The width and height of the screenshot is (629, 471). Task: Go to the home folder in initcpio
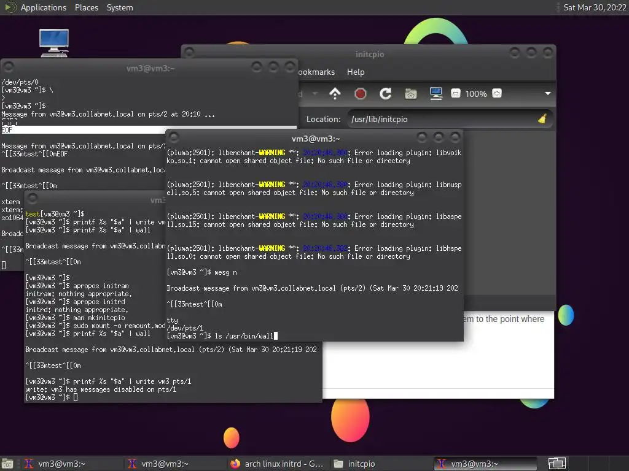(410, 94)
